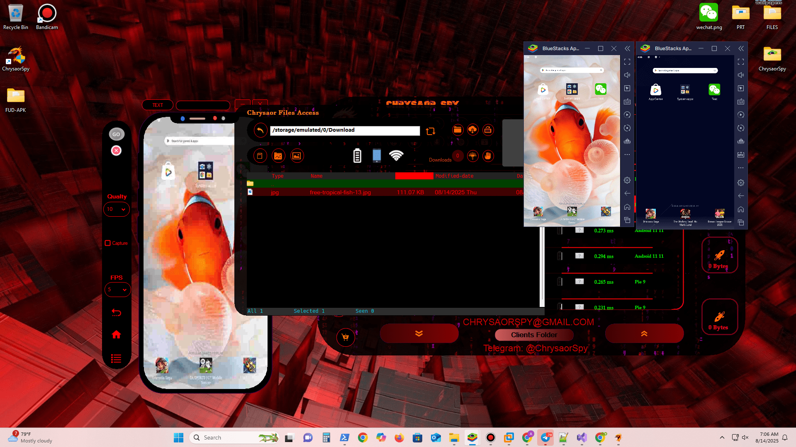This screenshot has width=796, height=447.
Task: Click keyboard controls icon in left BlueStacks sidebar
Action: click(x=627, y=101)
